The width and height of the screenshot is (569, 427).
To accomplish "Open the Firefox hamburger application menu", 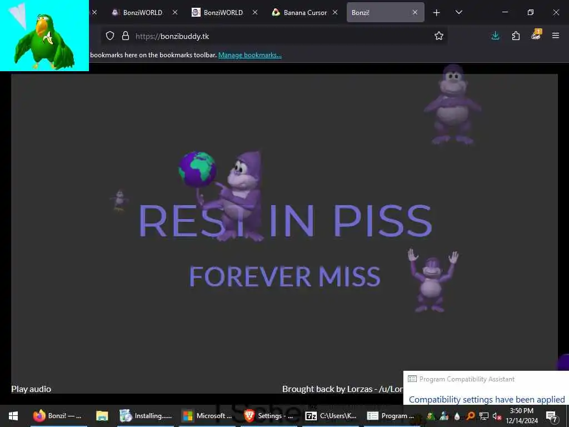I will 556,36.
